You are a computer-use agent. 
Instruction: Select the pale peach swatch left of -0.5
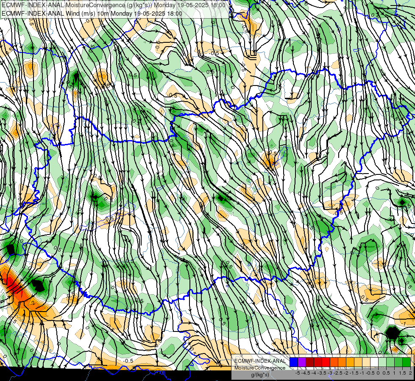coord(366,362)
